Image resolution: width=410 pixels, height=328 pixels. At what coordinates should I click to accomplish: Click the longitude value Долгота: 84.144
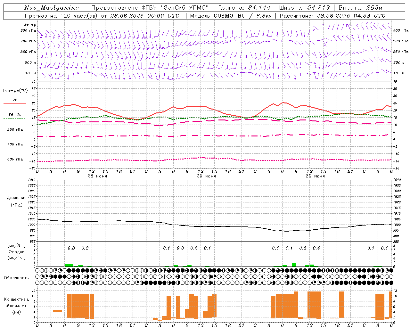click(244, 8)
